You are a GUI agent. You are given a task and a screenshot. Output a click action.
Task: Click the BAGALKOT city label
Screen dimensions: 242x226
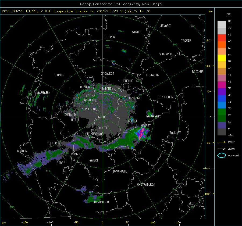pyautogui.click(x=108, y=74)
